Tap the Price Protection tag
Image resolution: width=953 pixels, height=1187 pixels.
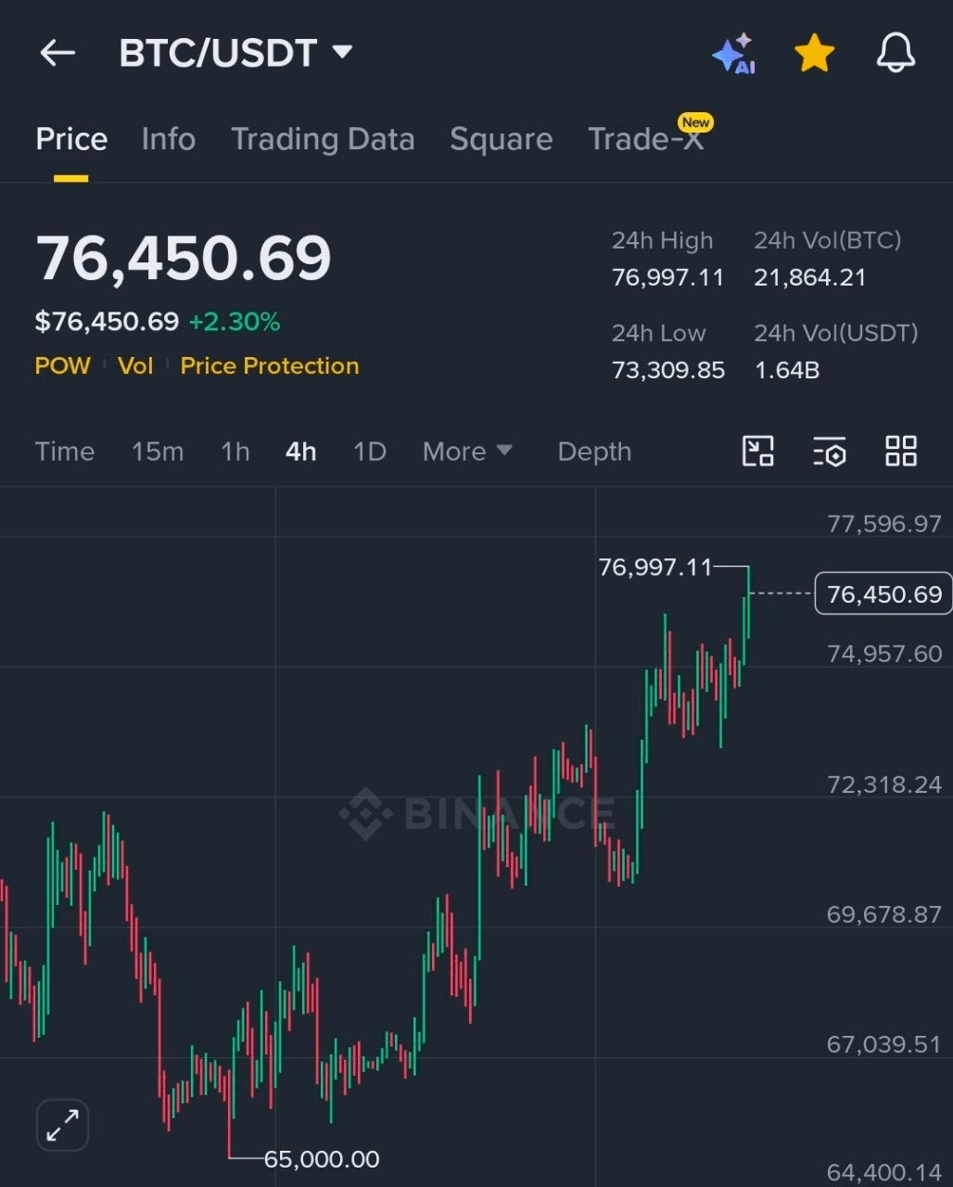pos(270,366)
